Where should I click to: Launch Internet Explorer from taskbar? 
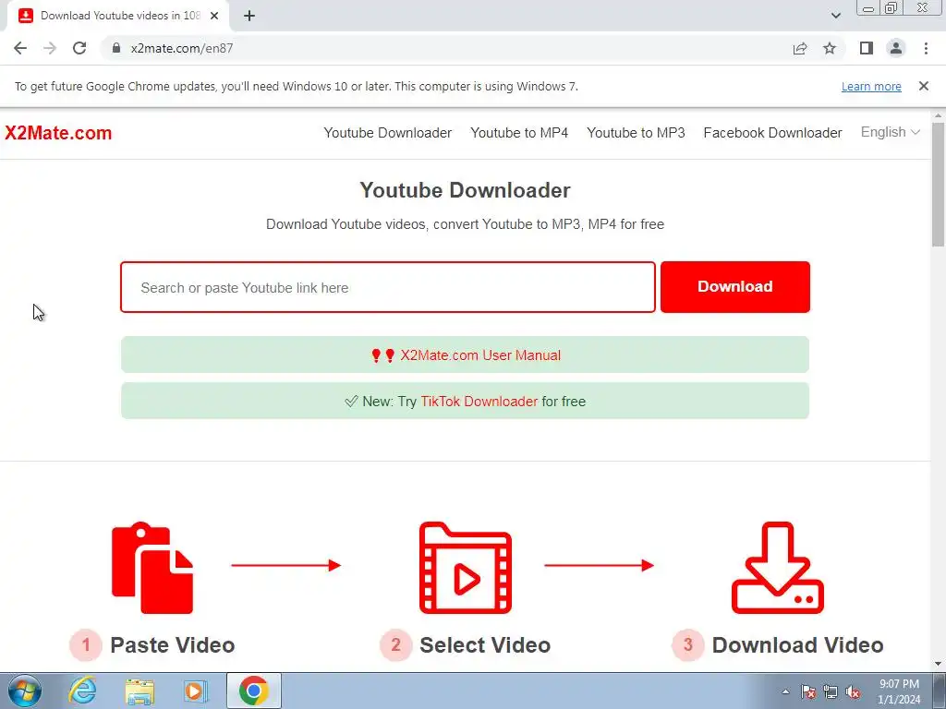coord(82,691)
